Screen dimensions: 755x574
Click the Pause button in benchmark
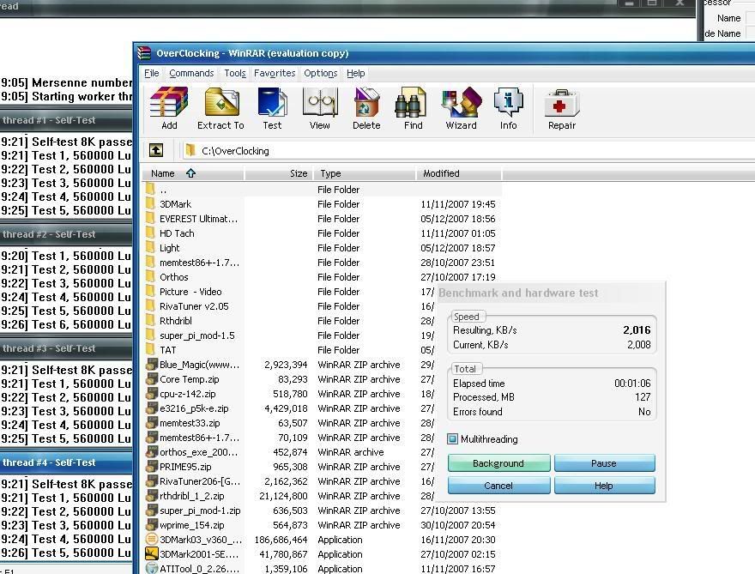[604, 463]
